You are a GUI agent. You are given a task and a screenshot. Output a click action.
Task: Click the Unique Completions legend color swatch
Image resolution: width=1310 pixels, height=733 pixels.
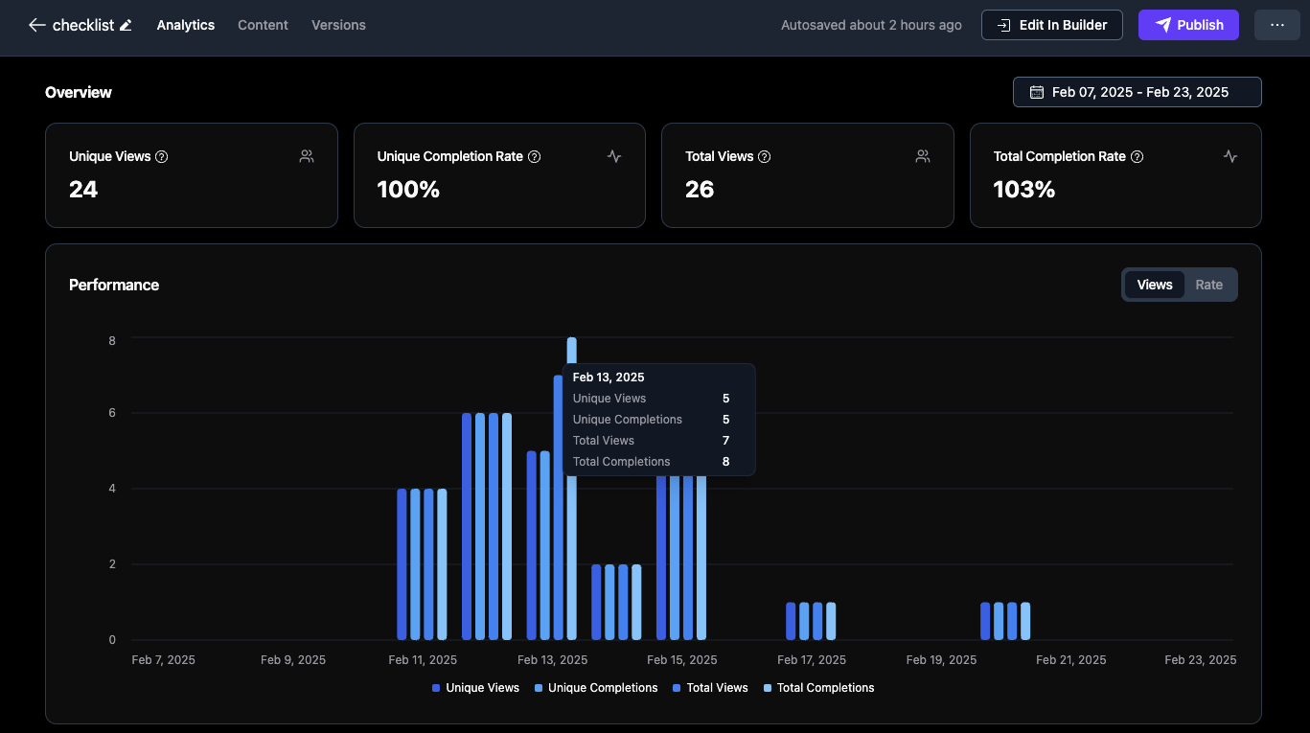pyautogui.click(x=539, y=688)
